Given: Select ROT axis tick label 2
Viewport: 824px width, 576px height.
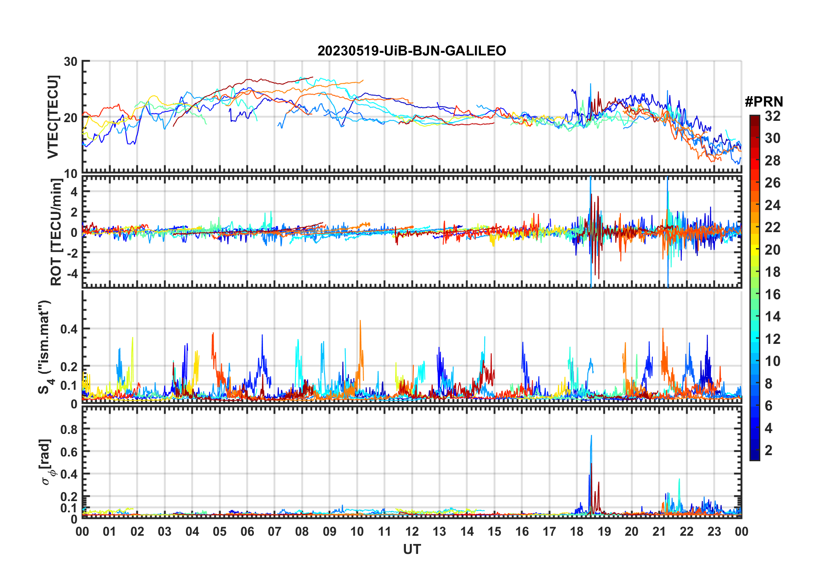Looking at the screenshot, I should (75, 212).
